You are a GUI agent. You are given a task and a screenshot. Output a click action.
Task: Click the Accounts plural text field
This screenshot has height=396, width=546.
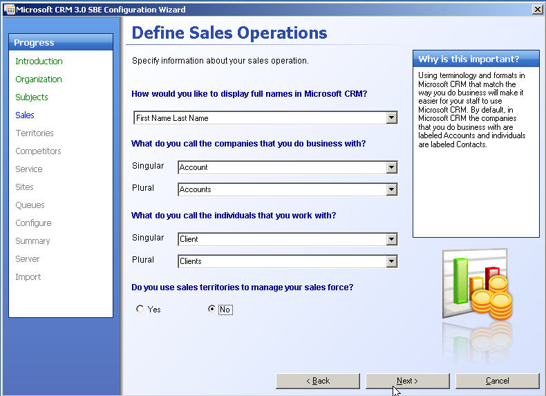click(x=282, y=190)
